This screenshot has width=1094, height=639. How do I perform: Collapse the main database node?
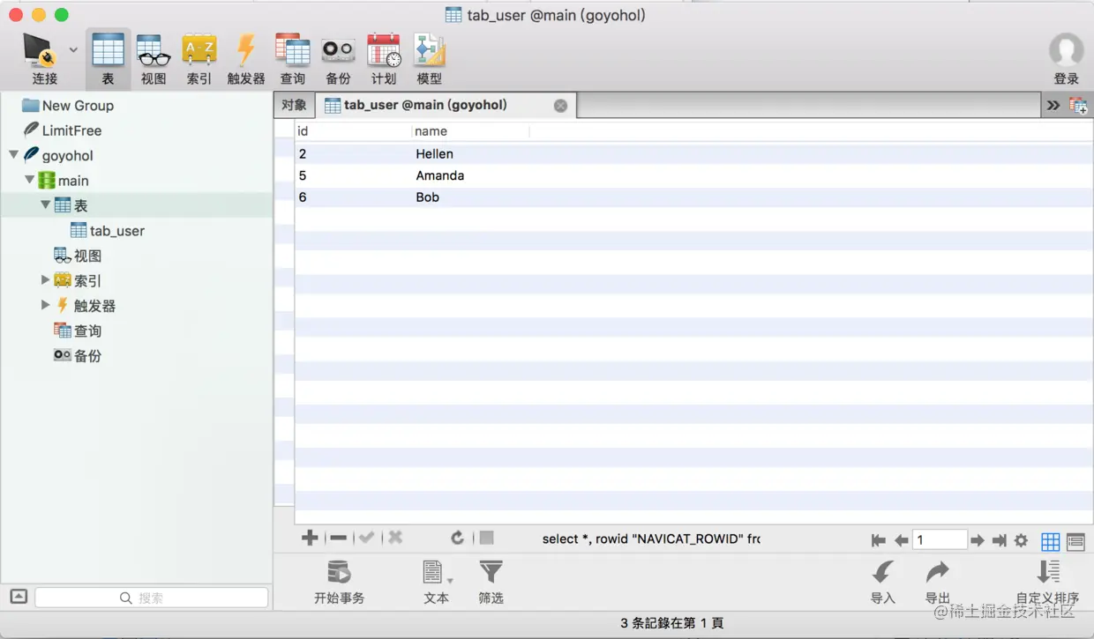click(x=29, y=180)
